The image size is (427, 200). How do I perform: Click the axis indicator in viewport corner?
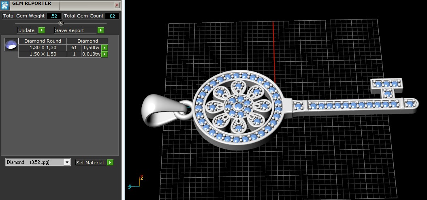click(135, 181)
